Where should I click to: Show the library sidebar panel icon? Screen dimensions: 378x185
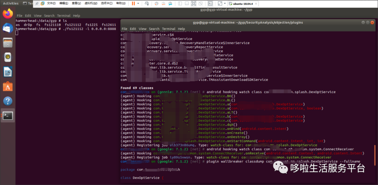click(180, 3)
